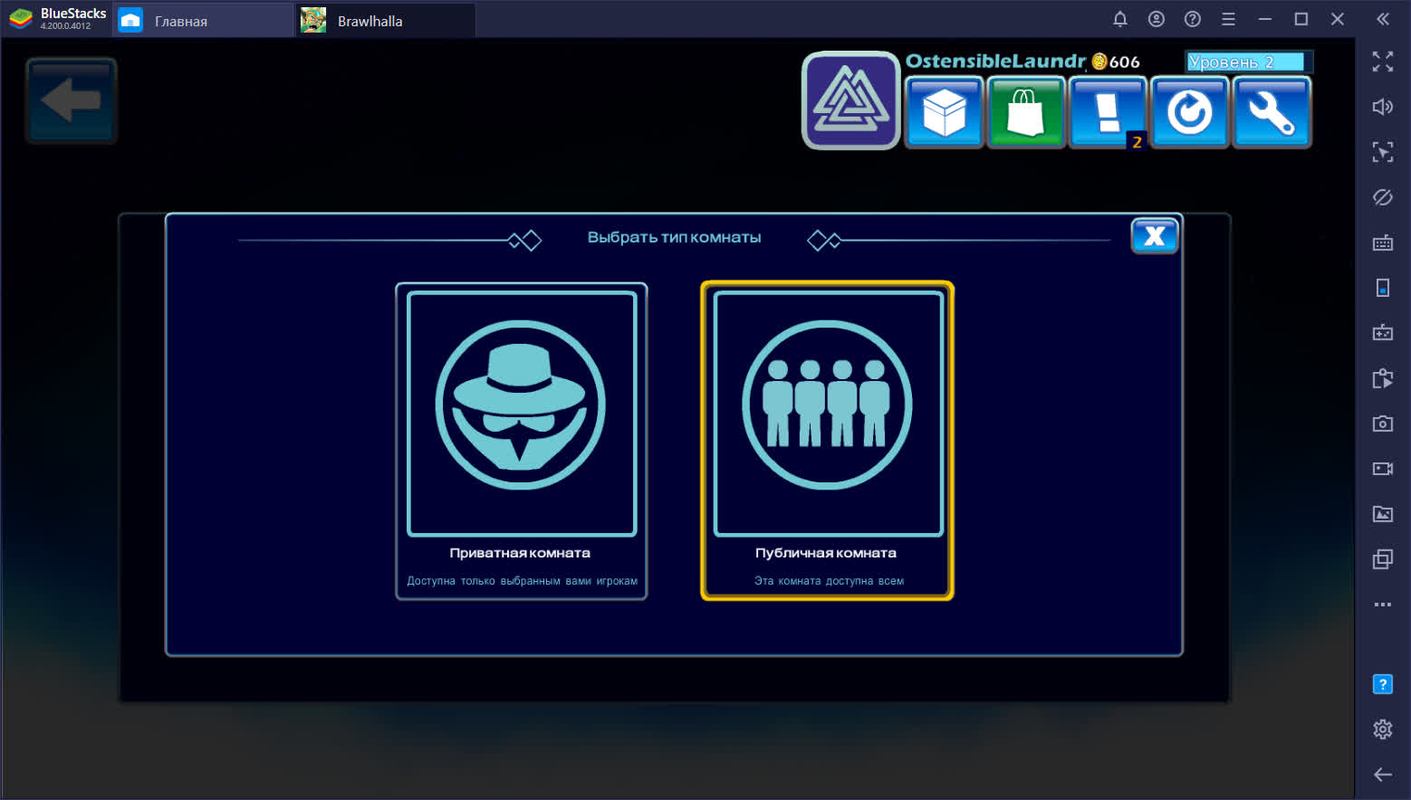Open settings wrench icon

coord(1272,113)
